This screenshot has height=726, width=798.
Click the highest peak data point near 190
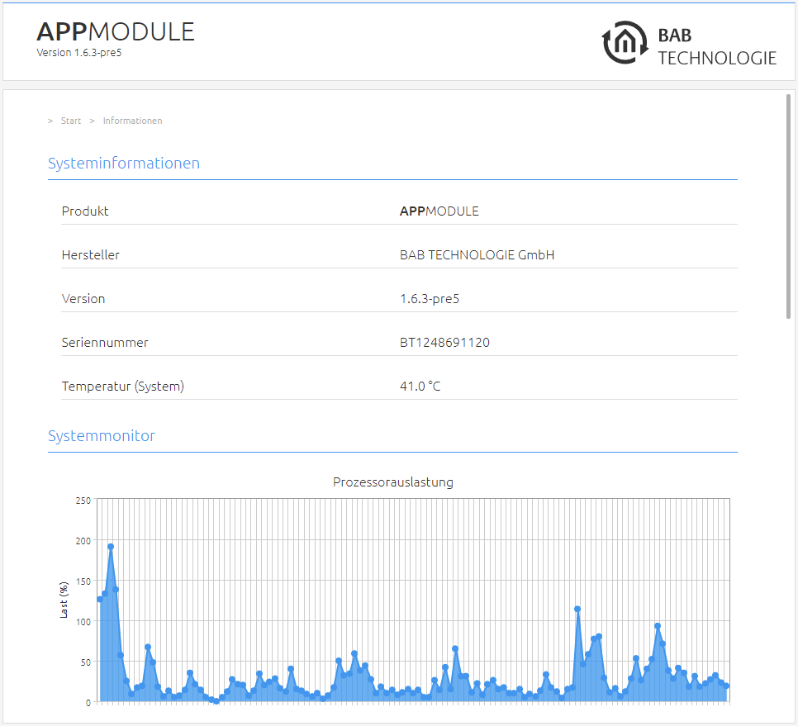pyautogui.click(x=111, y=547)
